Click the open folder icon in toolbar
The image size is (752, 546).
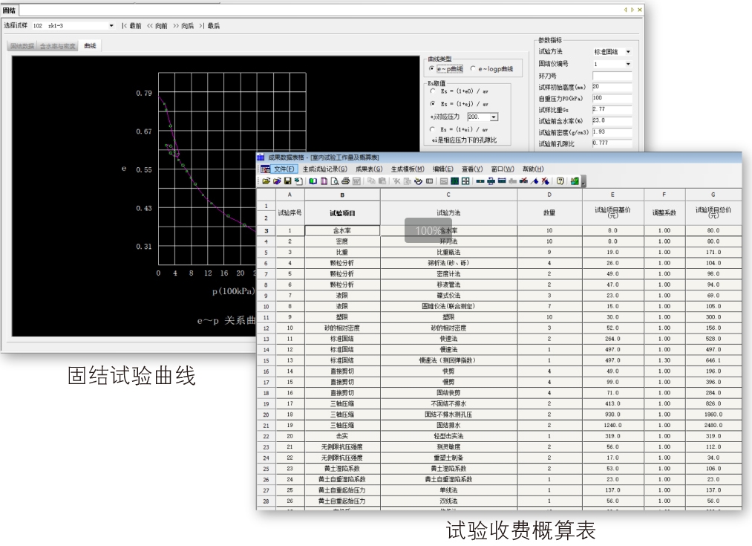(x=266, y=181)
